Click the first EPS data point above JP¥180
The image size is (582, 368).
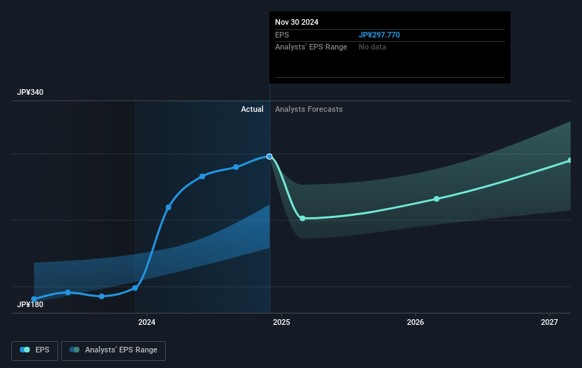click(34, 299)
